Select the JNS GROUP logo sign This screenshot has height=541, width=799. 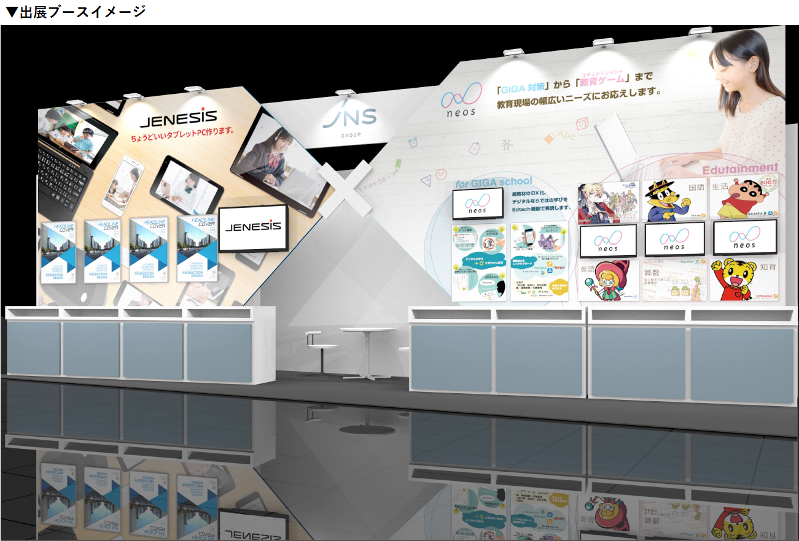(349, 121)
